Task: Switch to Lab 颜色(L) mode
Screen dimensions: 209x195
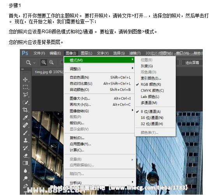Action: (x=150, y=97)
